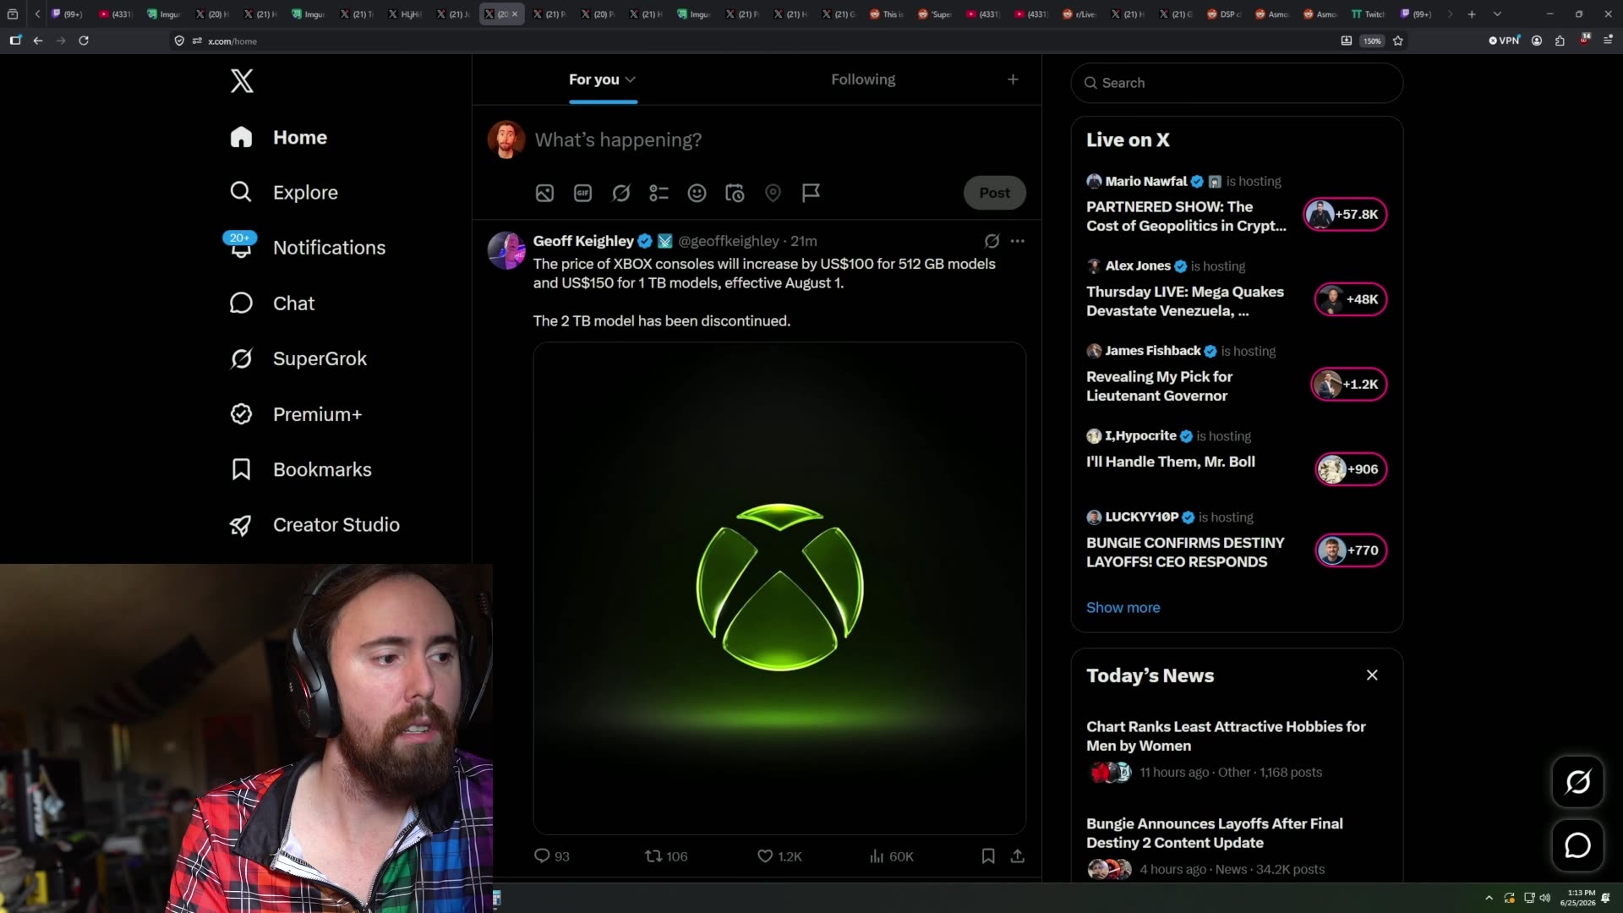Add a GIF to the post
Screen dimensions: 1623x913
(582, 194)
